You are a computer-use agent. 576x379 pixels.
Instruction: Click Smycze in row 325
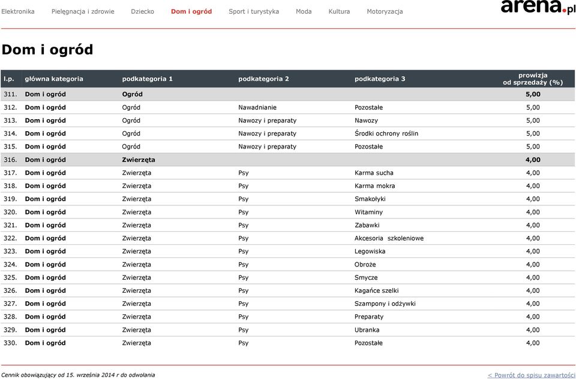coord(366,277)
